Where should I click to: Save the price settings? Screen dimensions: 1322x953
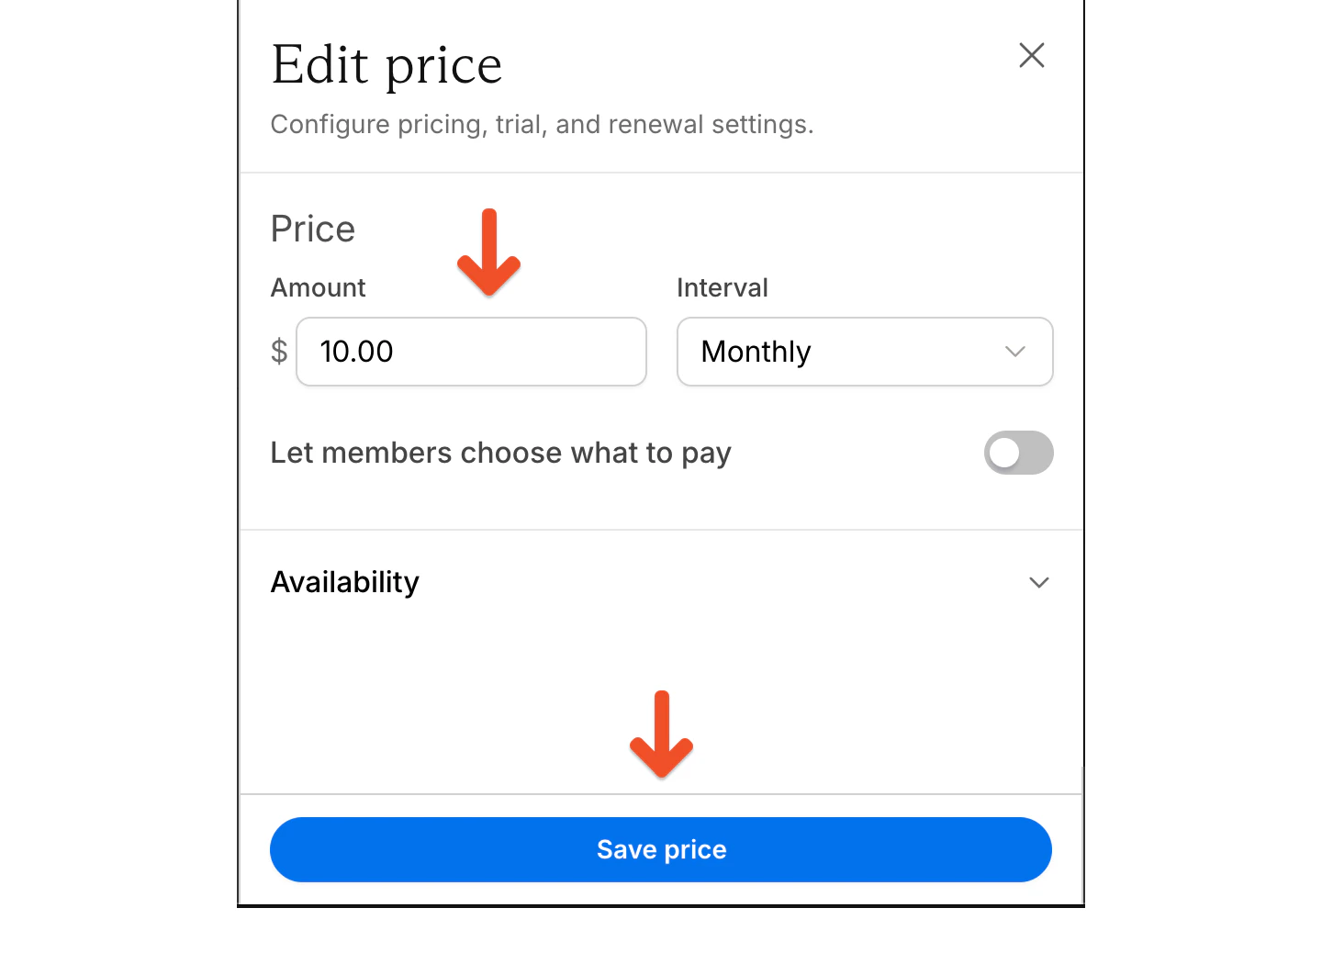660,849
